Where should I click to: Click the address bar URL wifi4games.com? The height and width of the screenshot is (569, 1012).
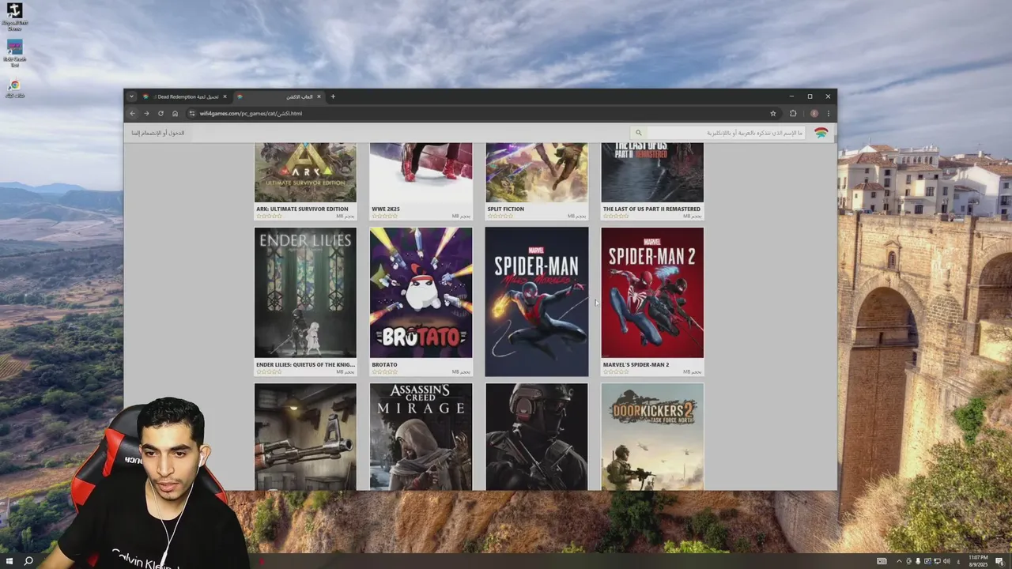[251, 113]
